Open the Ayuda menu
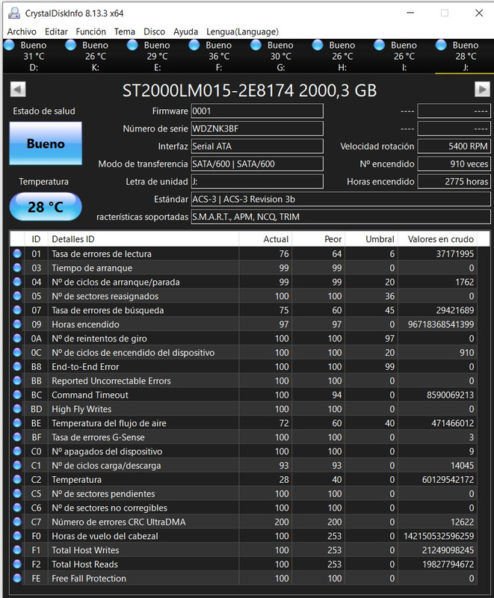494x598 pixels. 185,31
